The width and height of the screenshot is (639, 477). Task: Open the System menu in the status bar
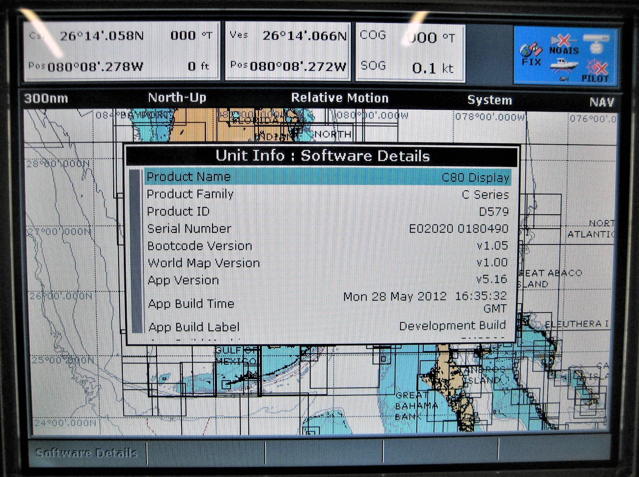coord(490,100)
